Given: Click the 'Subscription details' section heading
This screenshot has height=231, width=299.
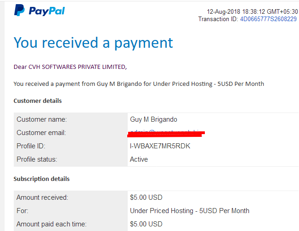Looking at the screenshot, I should pos(41,179).
